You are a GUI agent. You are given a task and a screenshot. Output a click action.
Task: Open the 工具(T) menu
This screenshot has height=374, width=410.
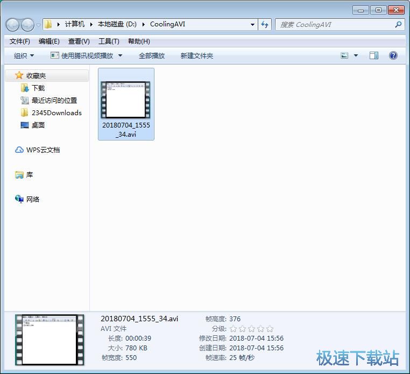coord(109,41)
